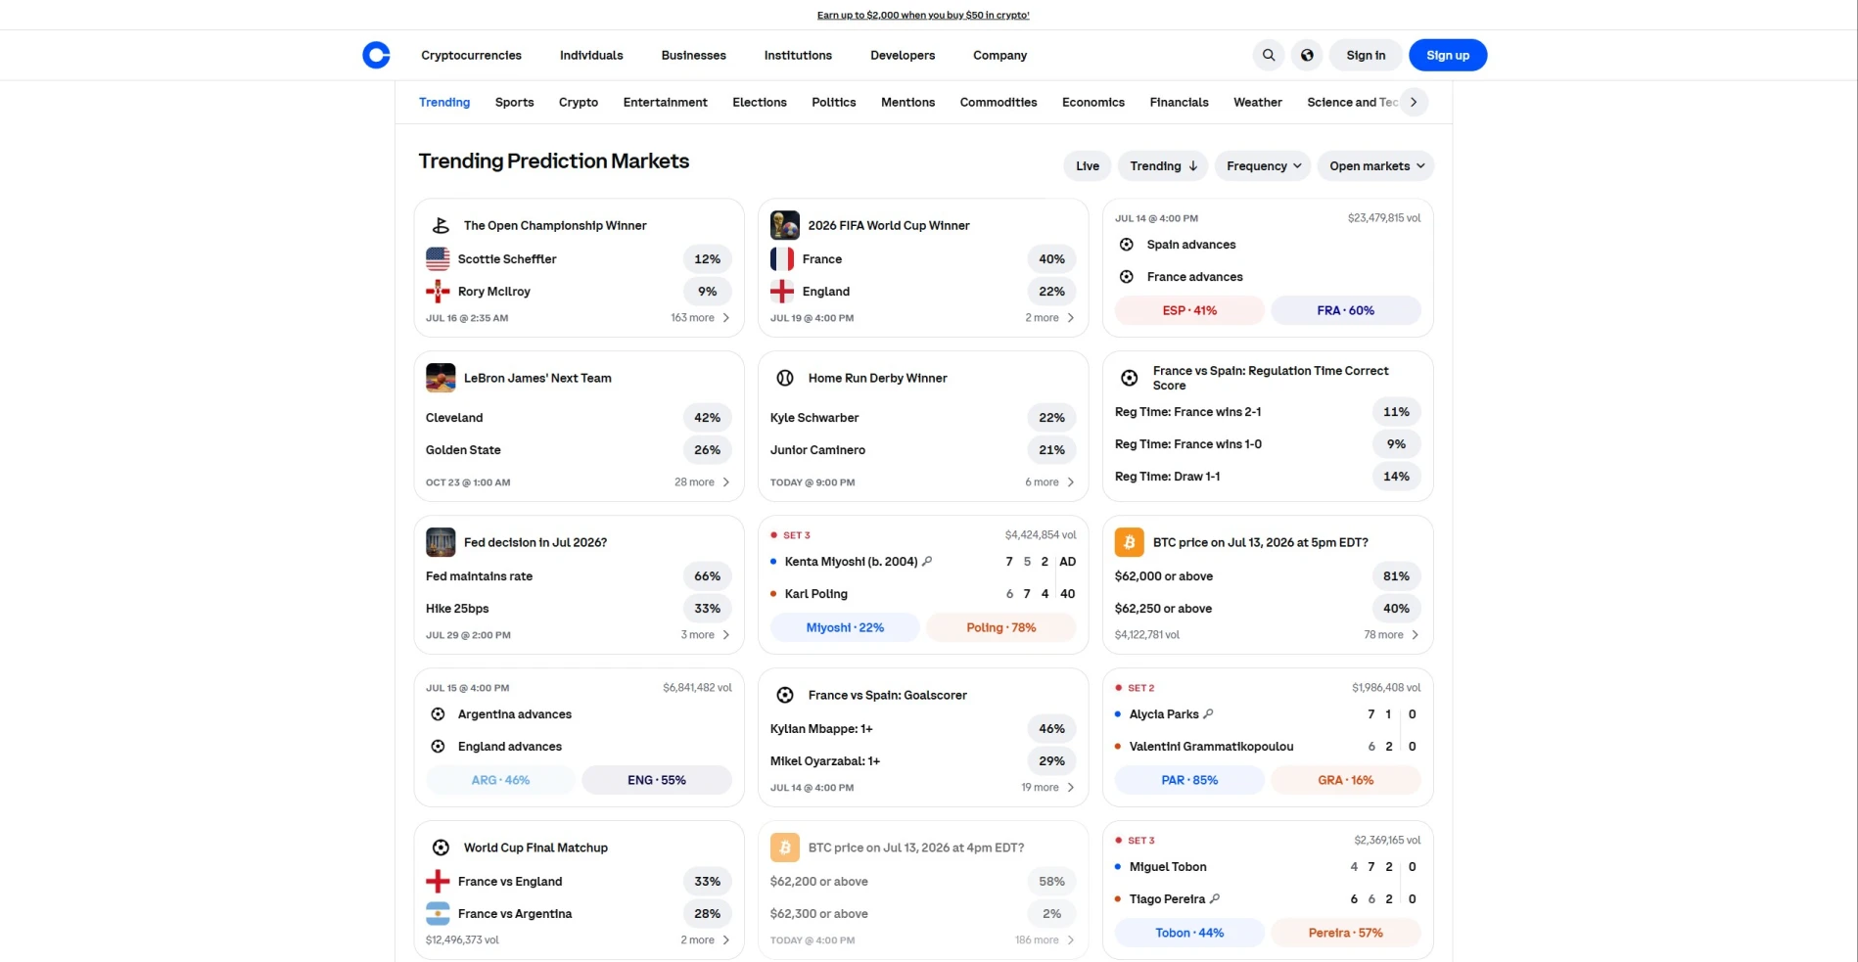Click the 2026 FIFA World Cup trophy thumbnail
The height and width of the screenshot is (962, 1858).
tap(785, 225)
